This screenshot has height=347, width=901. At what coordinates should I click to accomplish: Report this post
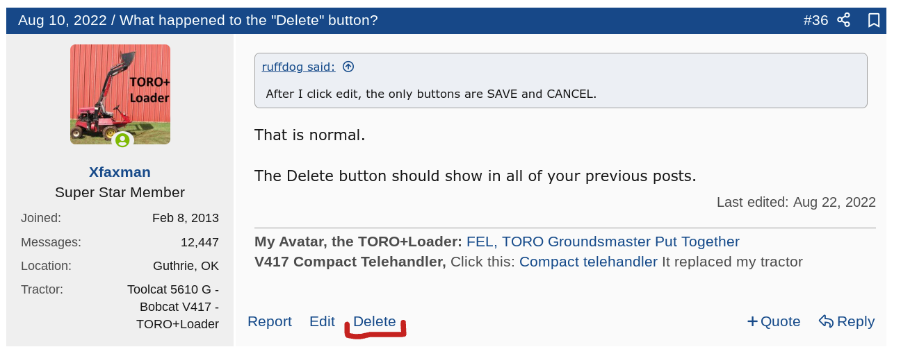click(270, 321)
